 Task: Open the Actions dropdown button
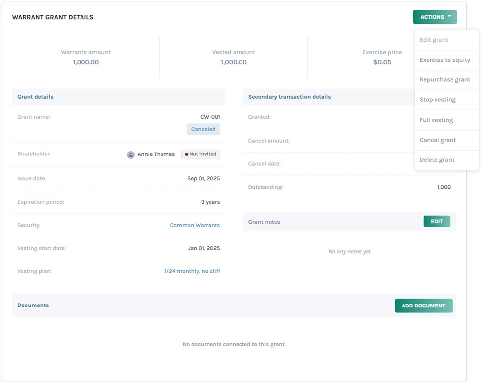coord(434,17)
